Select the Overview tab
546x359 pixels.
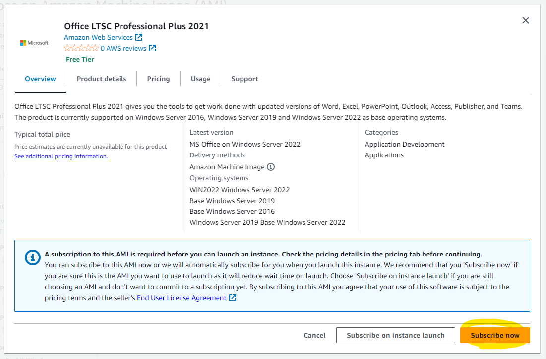tap(40, 79)
